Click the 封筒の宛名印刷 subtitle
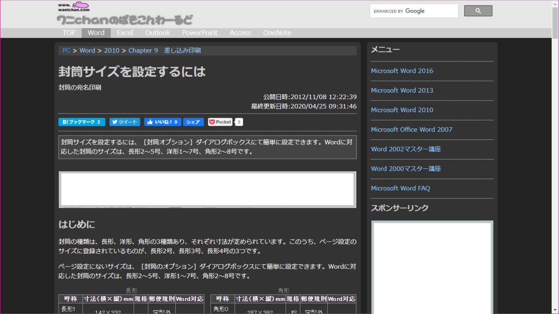The width and height of the screenshot is (559, 314). tap(80, 87)
